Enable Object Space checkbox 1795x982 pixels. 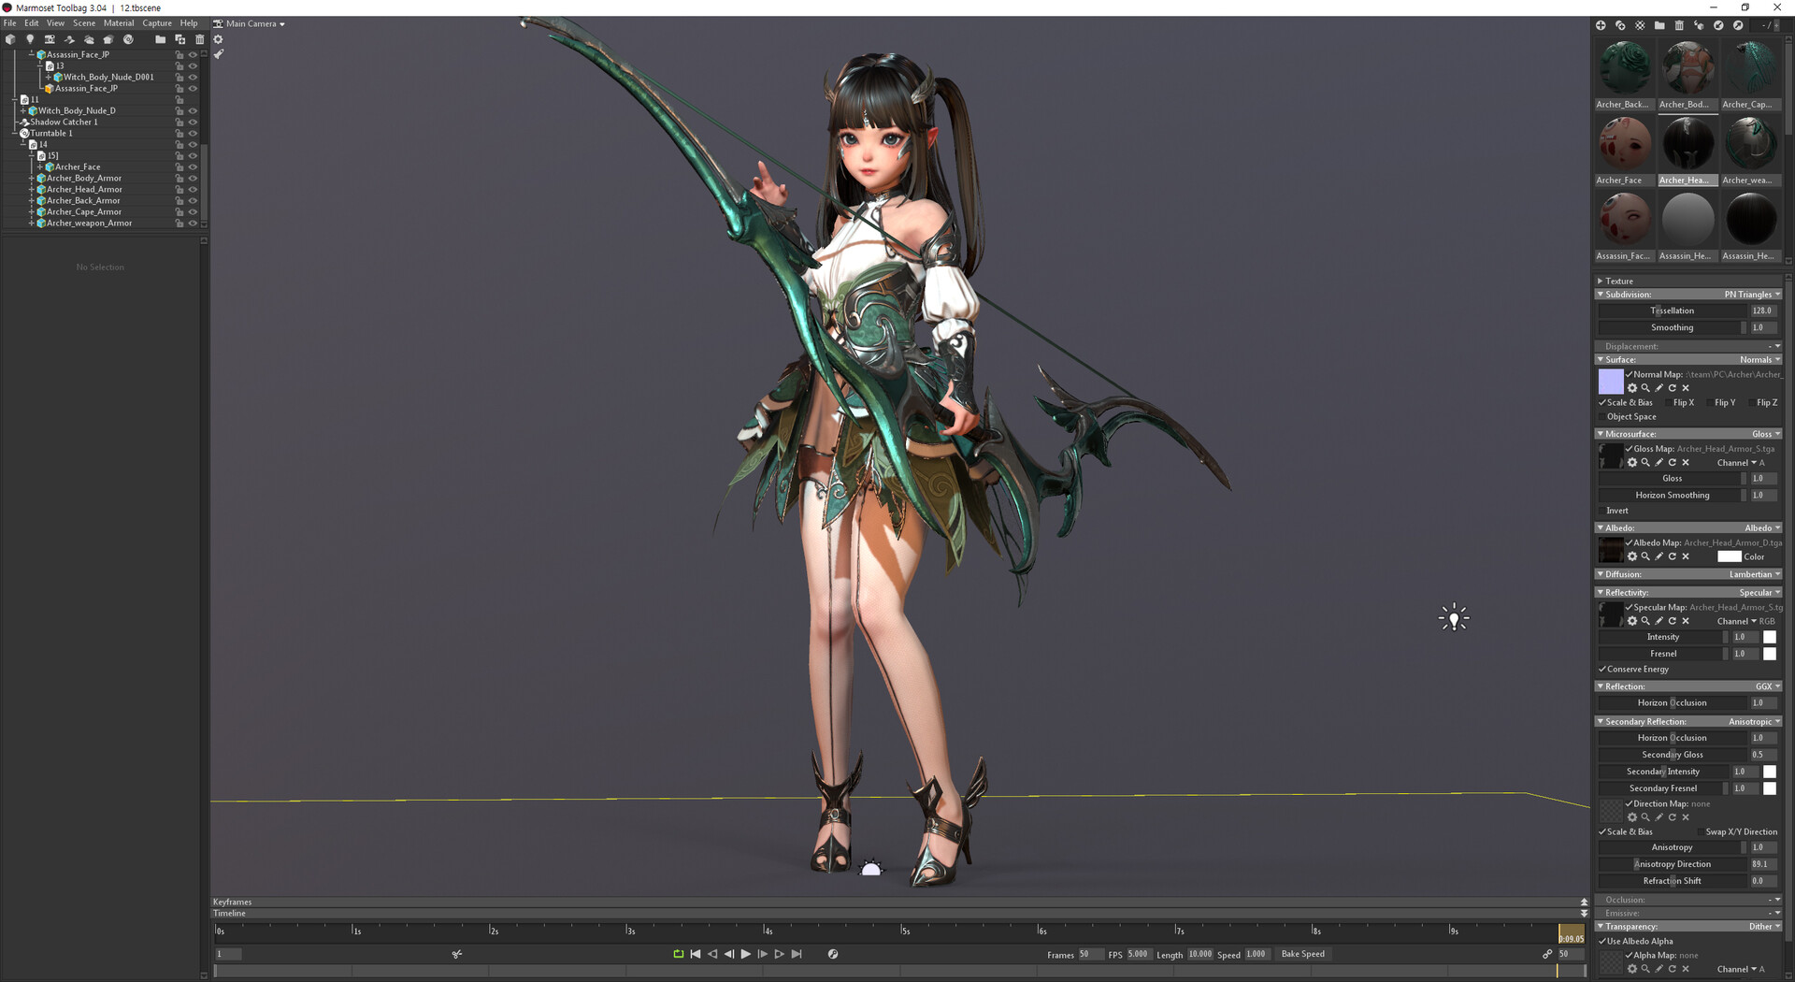pyautogui.click(x=1602, y=417)
